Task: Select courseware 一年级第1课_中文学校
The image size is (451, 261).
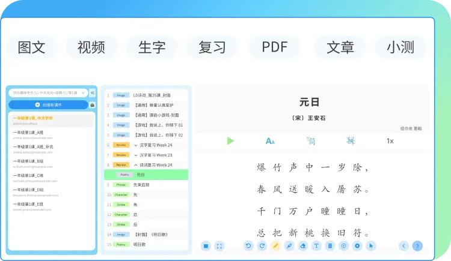Action: [x=51, y=121]
